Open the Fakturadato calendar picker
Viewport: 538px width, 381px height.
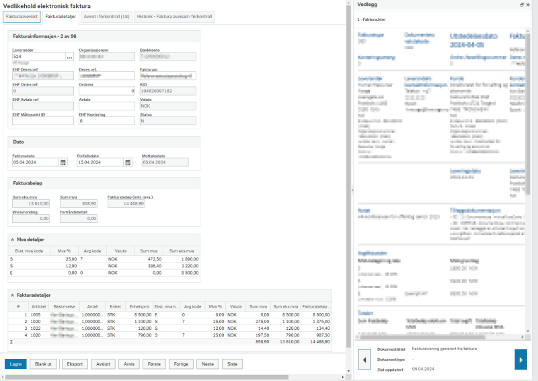[63, 162]
